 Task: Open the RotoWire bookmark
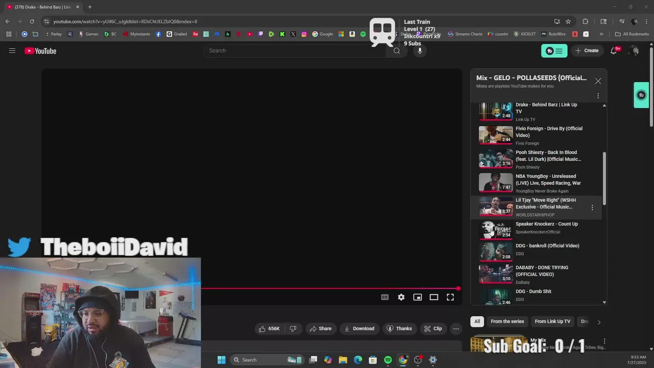click(x=553, y=34)
